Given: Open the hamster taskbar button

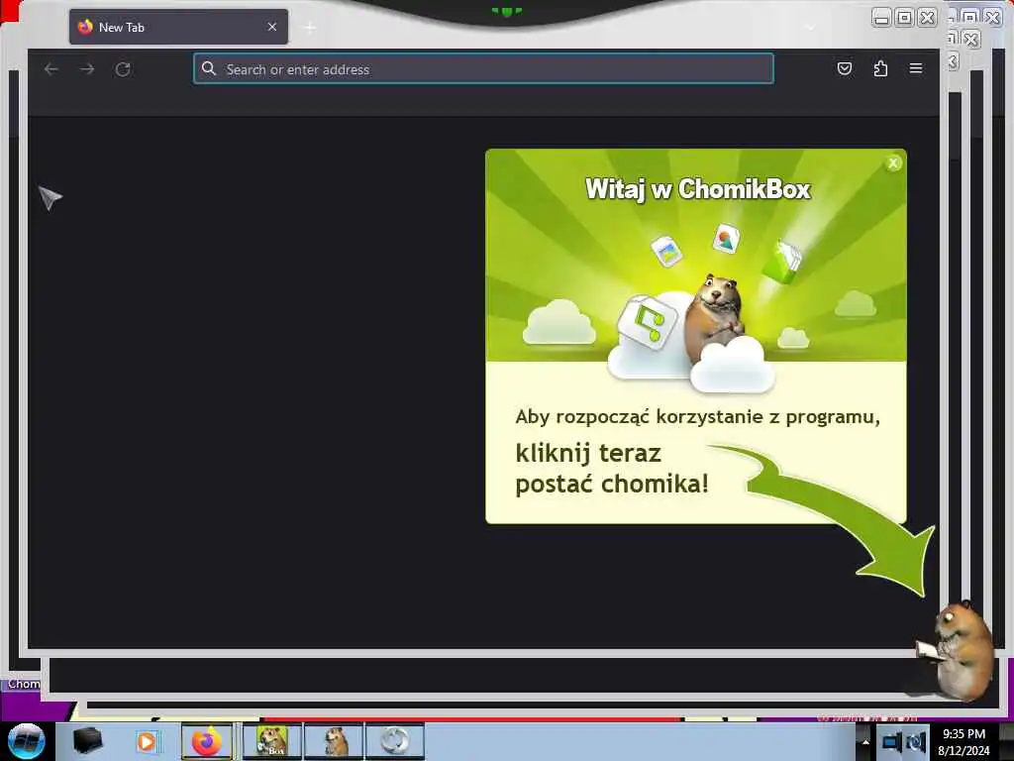Looking at the screenshot, I should point(335,741).
